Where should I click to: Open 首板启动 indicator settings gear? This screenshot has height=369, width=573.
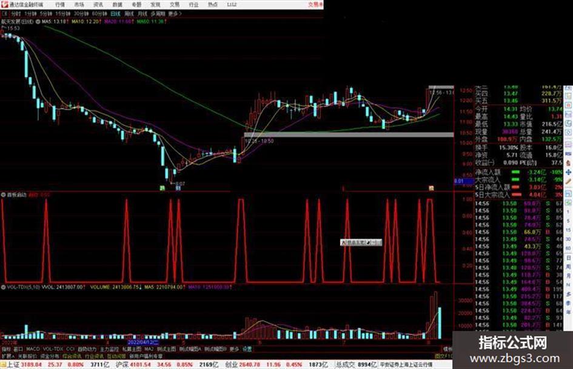tap(3, 195)
